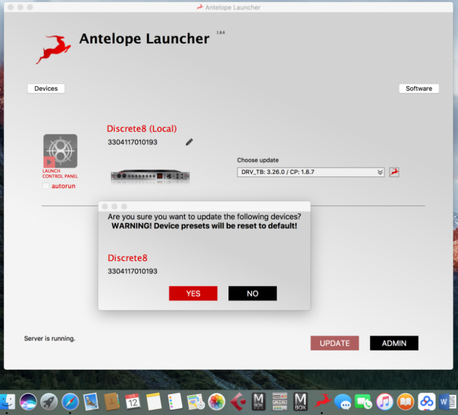This screenshot has height=415, width=458.
Task: Open Contacts from the dock
Action: click(x=112, y=402)
